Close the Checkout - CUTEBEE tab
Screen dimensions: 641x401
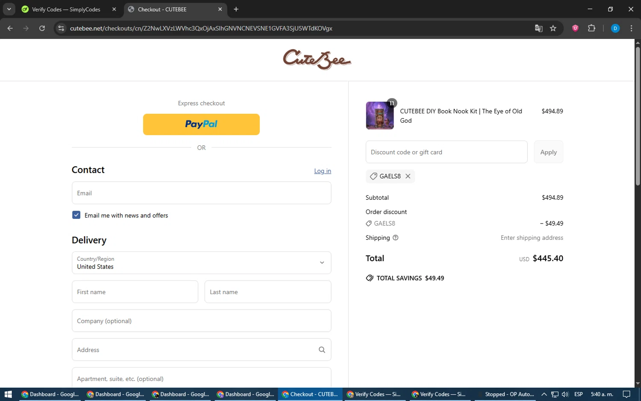coord(220,9)
